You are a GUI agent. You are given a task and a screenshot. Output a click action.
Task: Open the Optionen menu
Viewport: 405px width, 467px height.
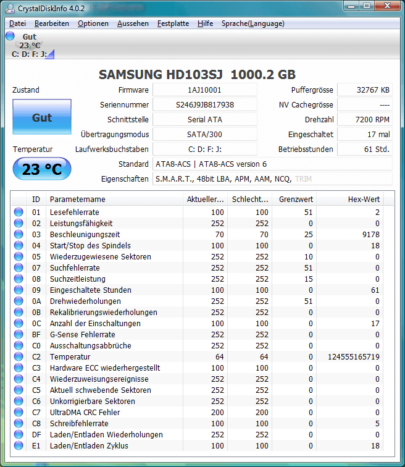click(x=93, y=23)
